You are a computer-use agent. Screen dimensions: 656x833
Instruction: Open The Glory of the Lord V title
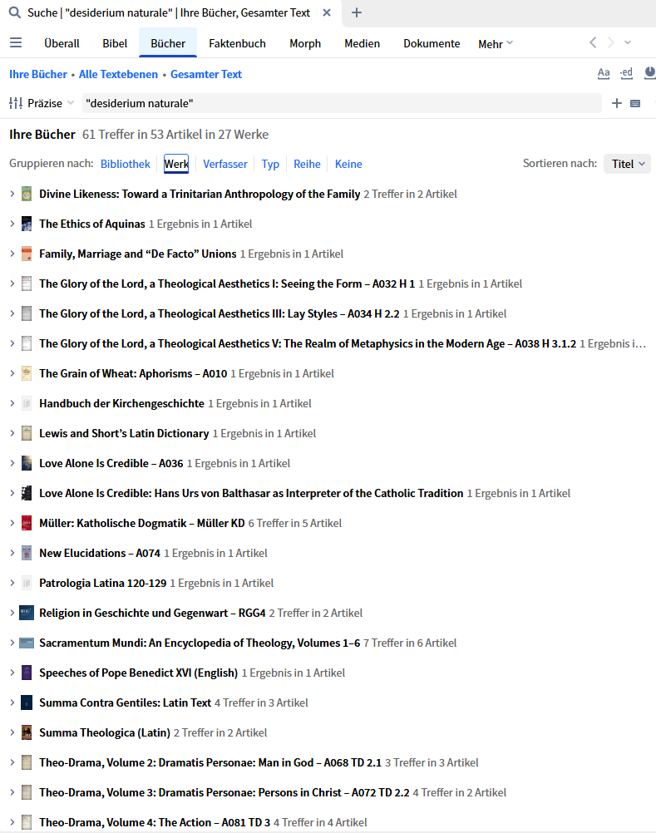[308, 343]
